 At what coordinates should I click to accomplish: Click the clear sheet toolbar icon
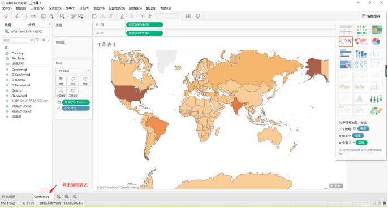[x=80, y=16]
